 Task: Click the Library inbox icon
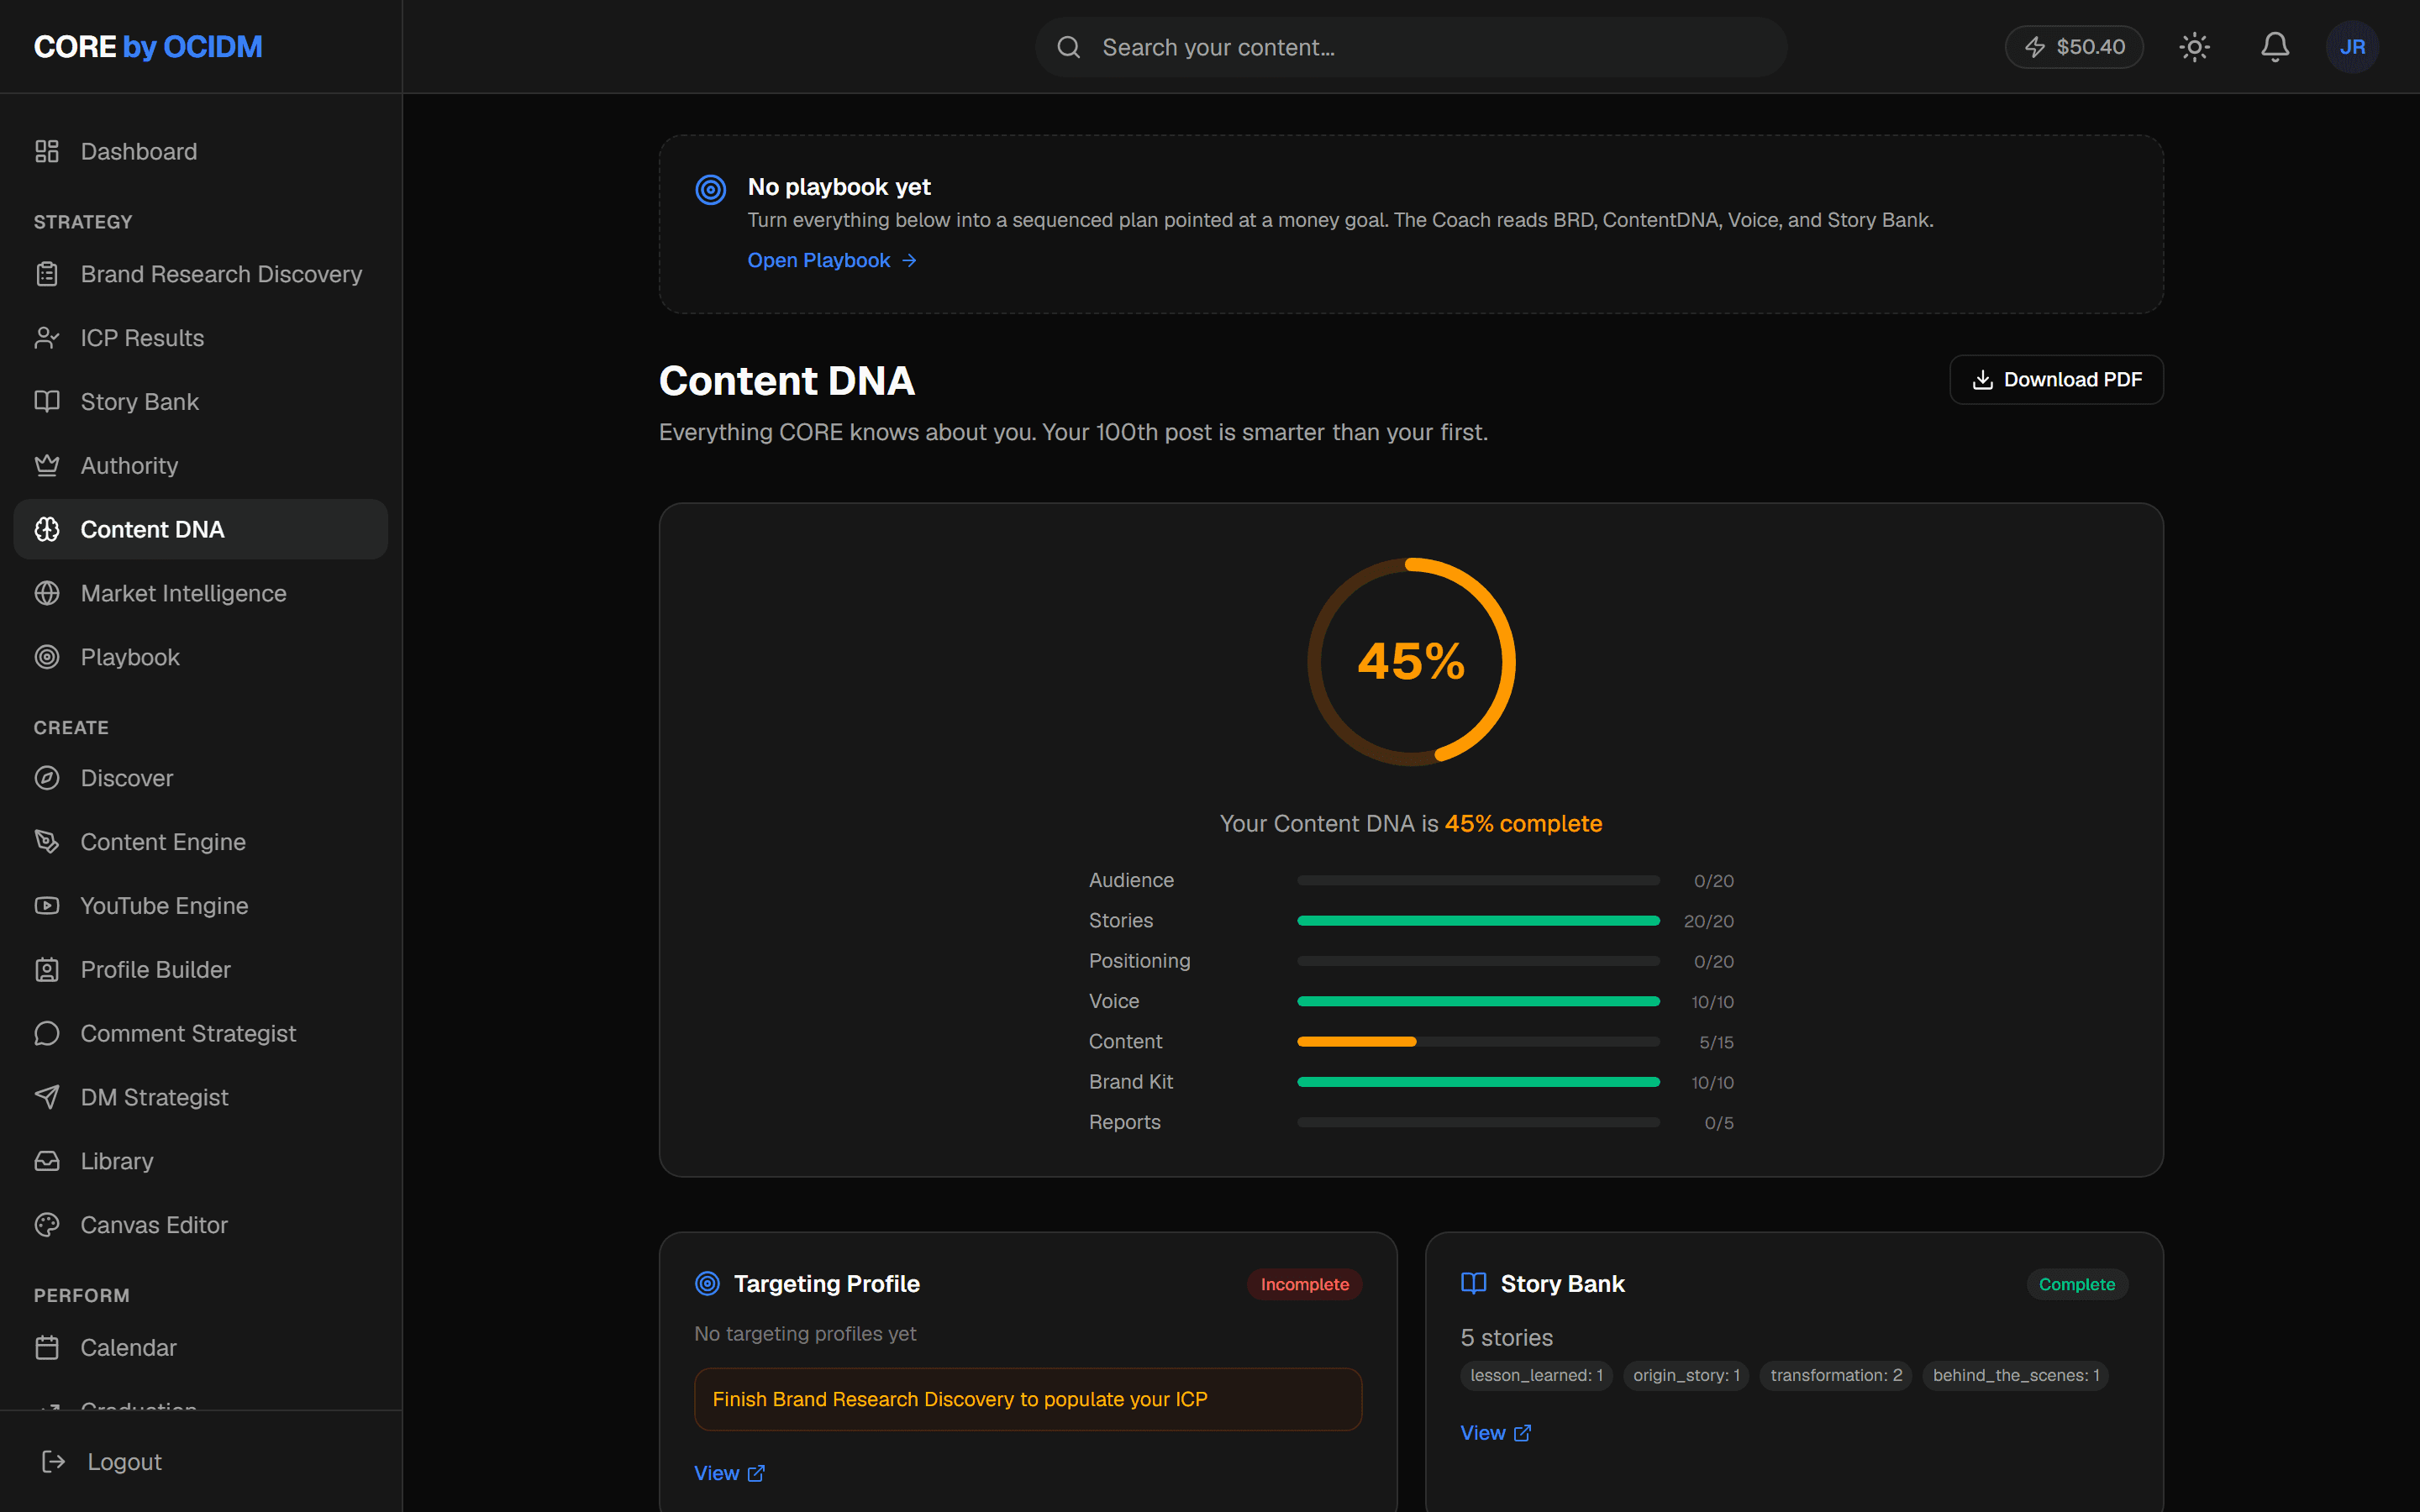tap(47, 1161)
